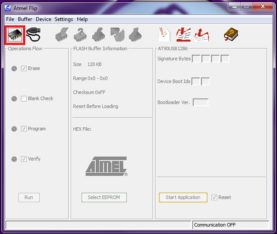Click the Read Target Device Memory icon
Viewport: 277px width, 234px height.
[x=135, y=35]
